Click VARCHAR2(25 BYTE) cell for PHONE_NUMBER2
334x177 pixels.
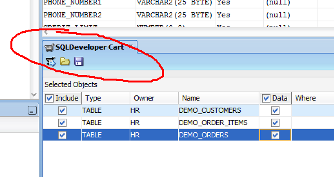(176, 15)
